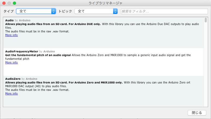Viewport: 211px width, 119px height.
Task: Open More info for Audio library
Action: click(x=12, y=35)
